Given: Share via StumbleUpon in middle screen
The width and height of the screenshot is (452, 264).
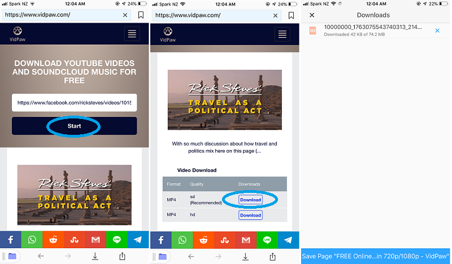Looking at the screenshot, I should [x=225, y=240].
